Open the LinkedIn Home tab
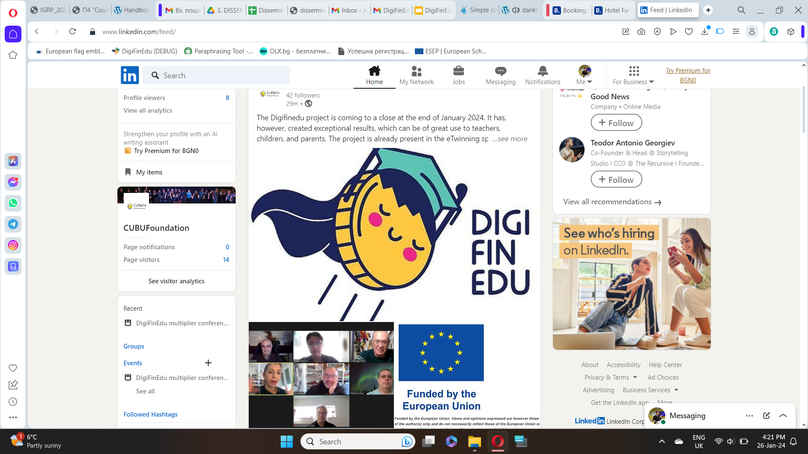Viewport: 808px width, 454px height. pos(374,76)
